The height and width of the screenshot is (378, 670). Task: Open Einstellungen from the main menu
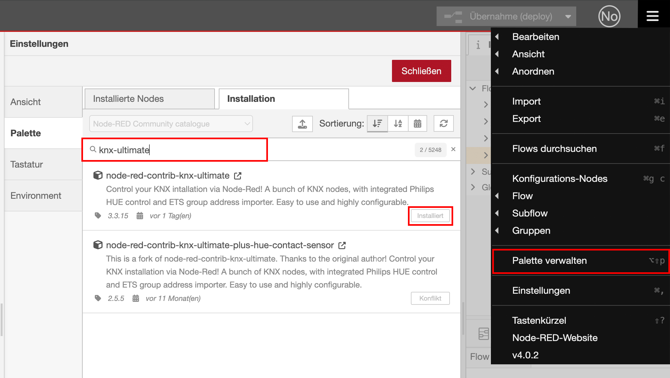click(580, 290)
